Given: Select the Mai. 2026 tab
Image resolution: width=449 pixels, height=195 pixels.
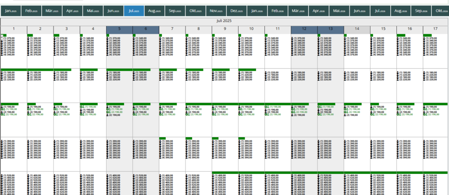Looking at the screenshot, I should coord(339,11).
